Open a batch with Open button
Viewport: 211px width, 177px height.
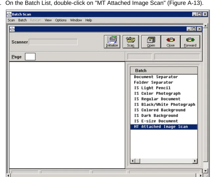coord(151,42)
